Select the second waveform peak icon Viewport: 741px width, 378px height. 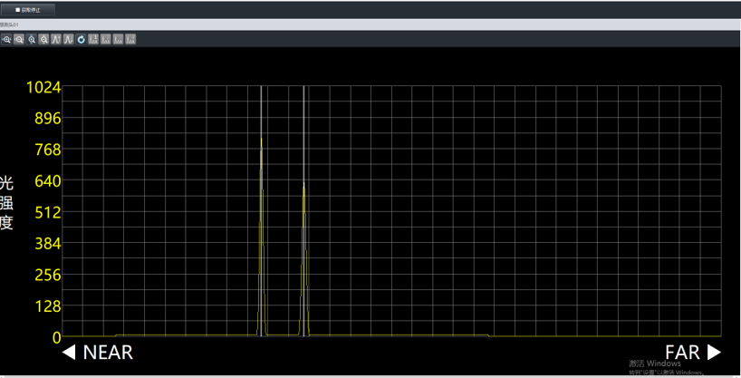(x=68, y=40)
